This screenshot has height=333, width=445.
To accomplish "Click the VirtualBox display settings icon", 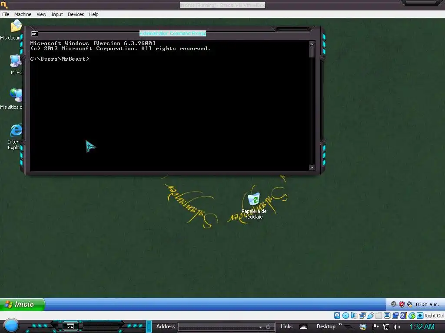I will pos(387,316).
